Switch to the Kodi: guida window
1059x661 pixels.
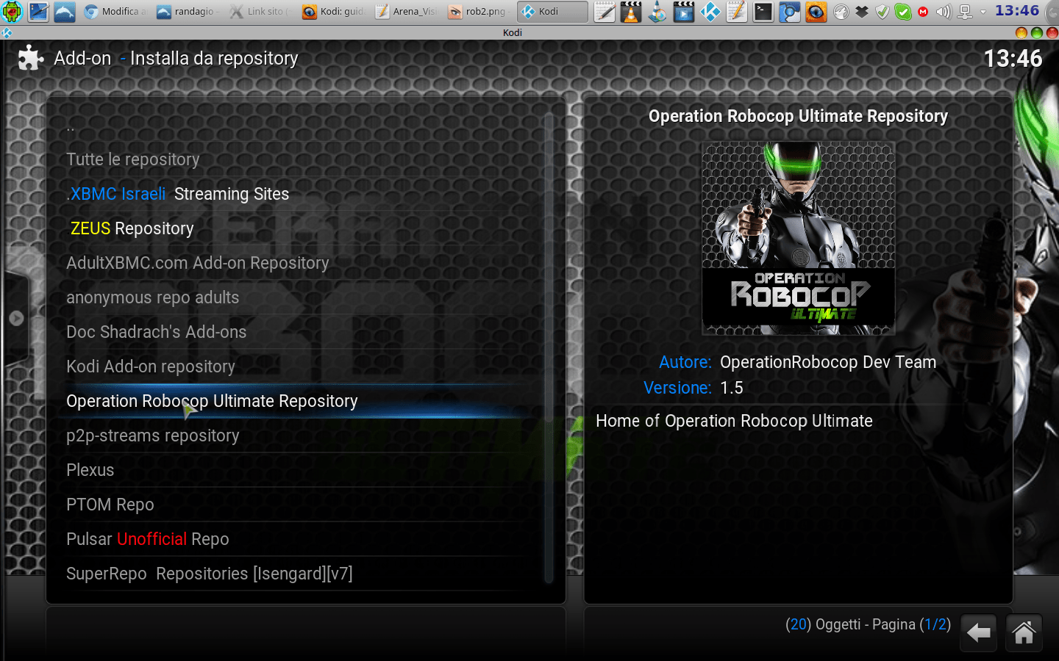click(332, 11)
